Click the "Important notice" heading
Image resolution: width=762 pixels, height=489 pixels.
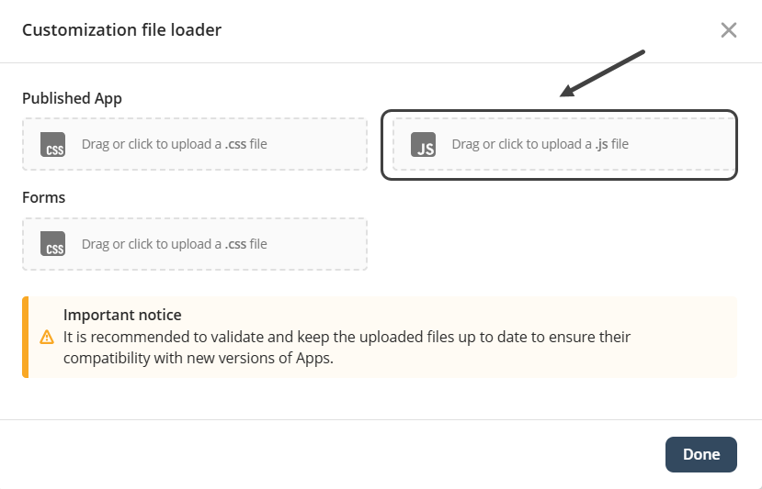(122, 315)
